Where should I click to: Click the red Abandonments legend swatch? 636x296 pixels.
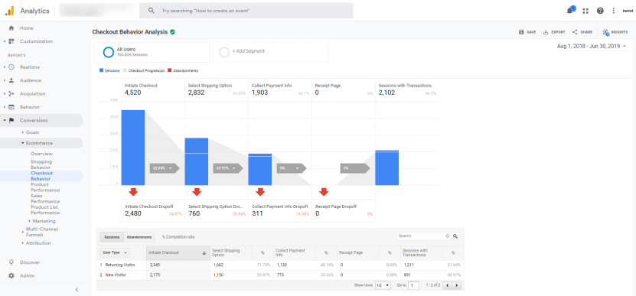171,70
